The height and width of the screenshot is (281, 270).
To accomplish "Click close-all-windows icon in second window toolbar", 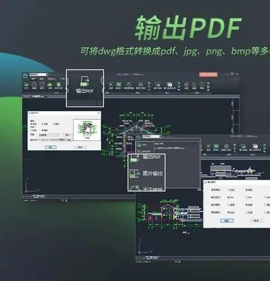I will pyautogui.click(x=255, y=147).
